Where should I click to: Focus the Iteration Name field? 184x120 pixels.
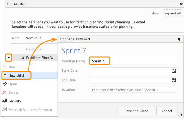(133, 61)
